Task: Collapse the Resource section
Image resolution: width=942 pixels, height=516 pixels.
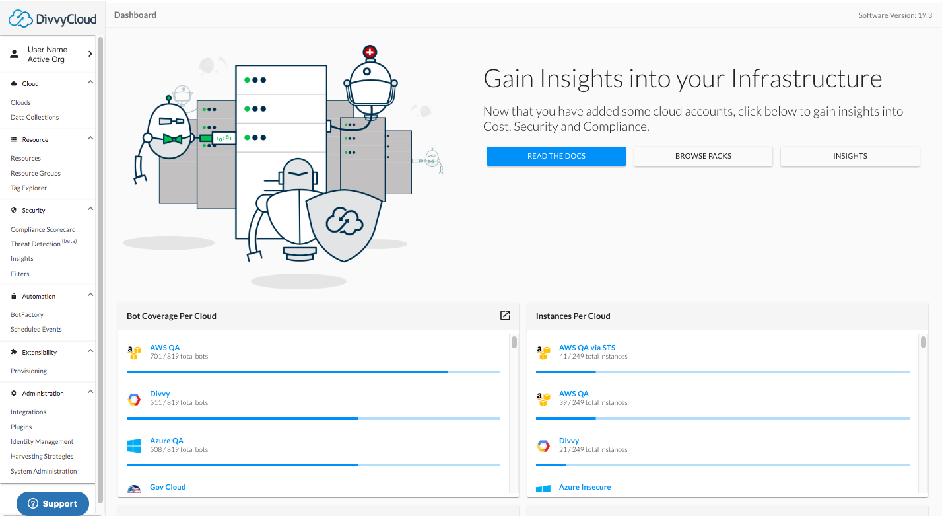Action: (x=90, y=139)
